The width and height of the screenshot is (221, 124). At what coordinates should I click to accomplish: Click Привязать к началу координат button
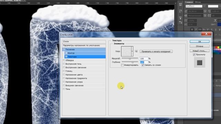click(x=156, y=51)
